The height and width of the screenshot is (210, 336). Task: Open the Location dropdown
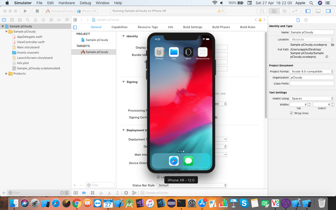coord(312,39)
